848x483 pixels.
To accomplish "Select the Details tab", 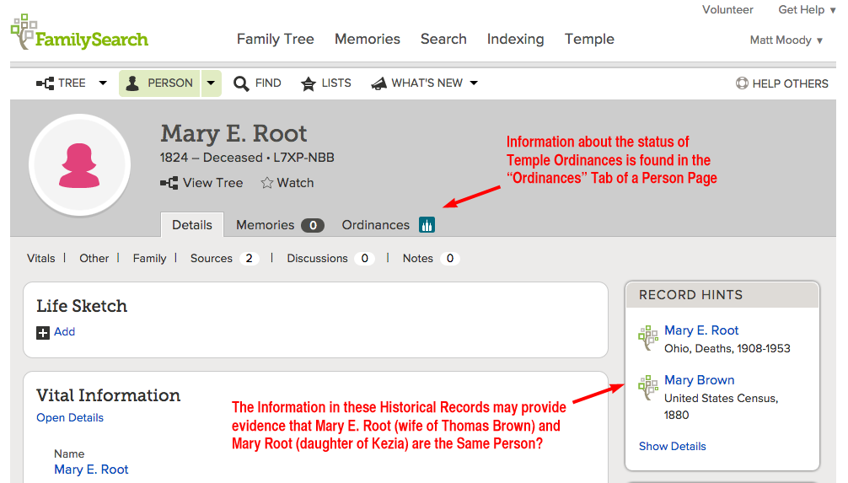I will click(x=192, y=225).
